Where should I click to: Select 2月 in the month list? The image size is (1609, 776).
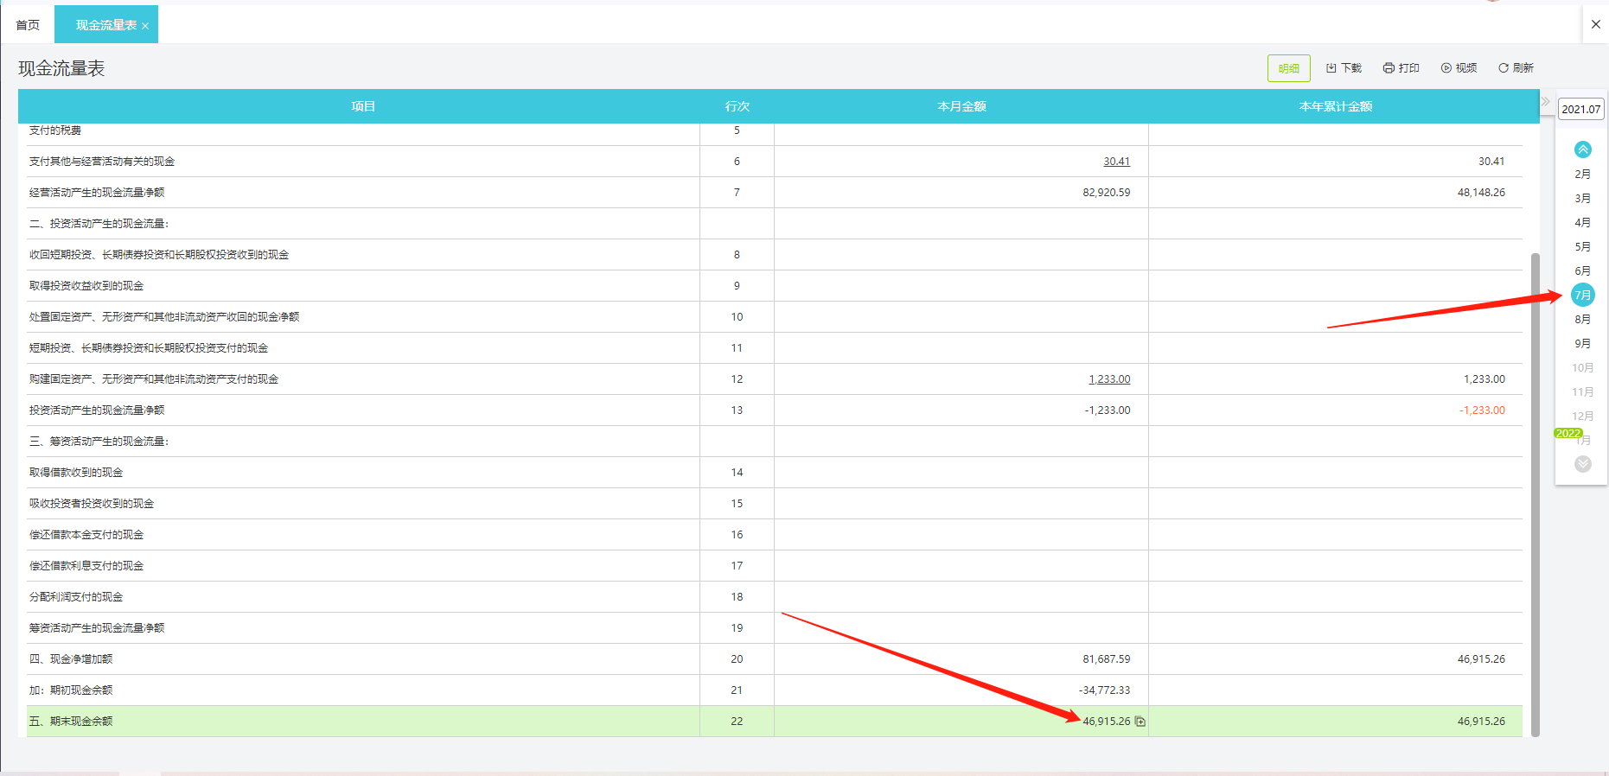pyautogui.click(x=1583, y=174)
